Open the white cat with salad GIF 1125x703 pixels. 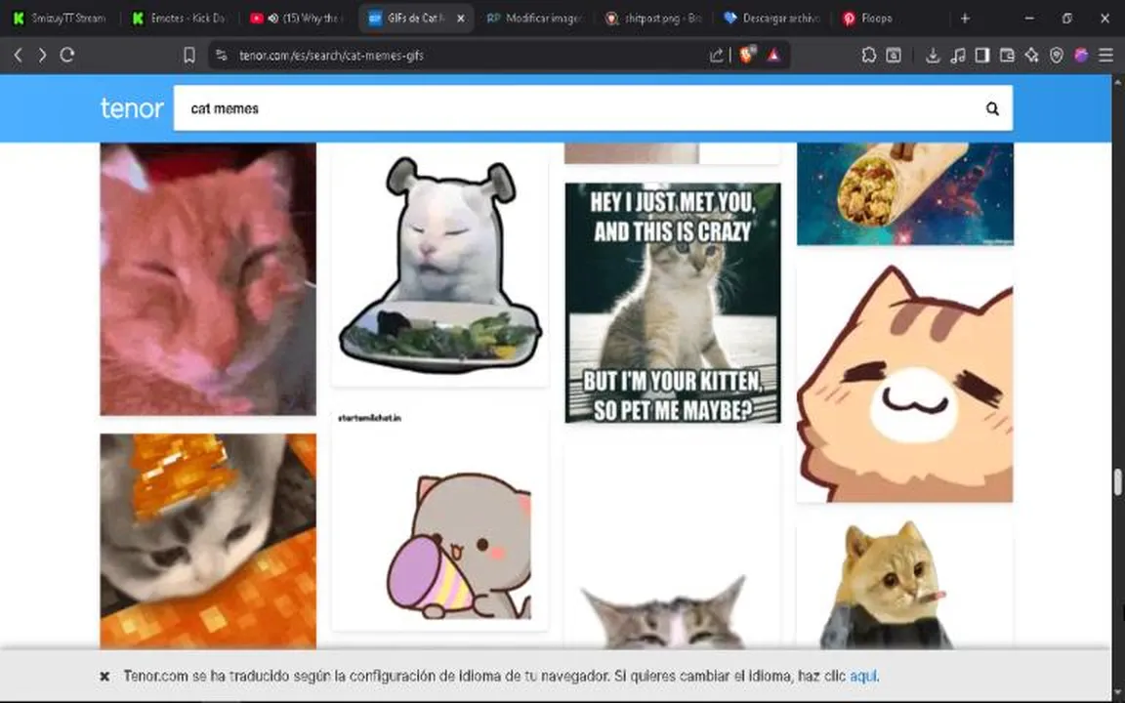[x=439, y=267]
